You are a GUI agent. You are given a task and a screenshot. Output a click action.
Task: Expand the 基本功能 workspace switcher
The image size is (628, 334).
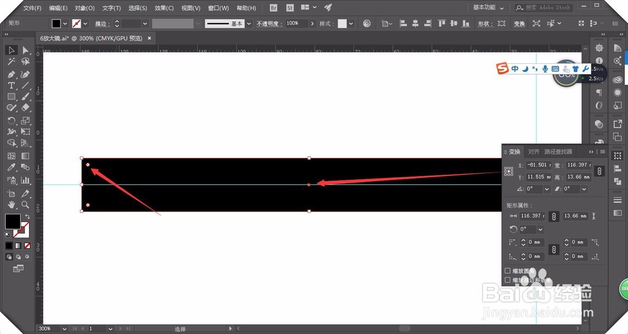(488, 8)
